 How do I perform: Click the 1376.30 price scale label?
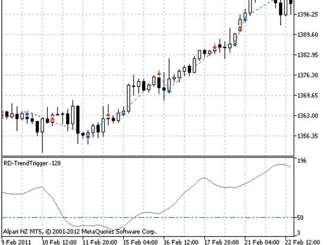pos(308,75)
